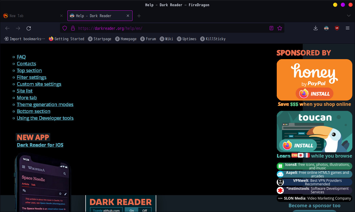The height and width of the screenshot is (212, 355).
Task: Open the Theme generation modes link
Action: click(x=45, y=104)
